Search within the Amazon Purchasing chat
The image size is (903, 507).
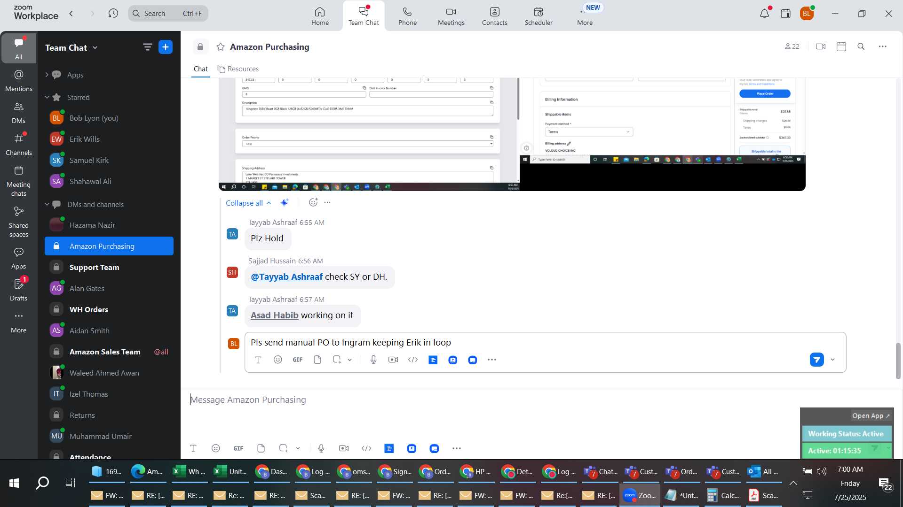tap(861, 46)
